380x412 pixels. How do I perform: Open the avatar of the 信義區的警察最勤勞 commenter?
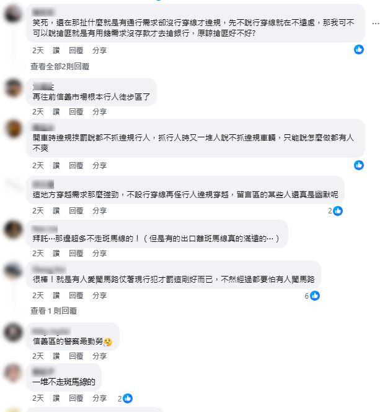[13, 332]
